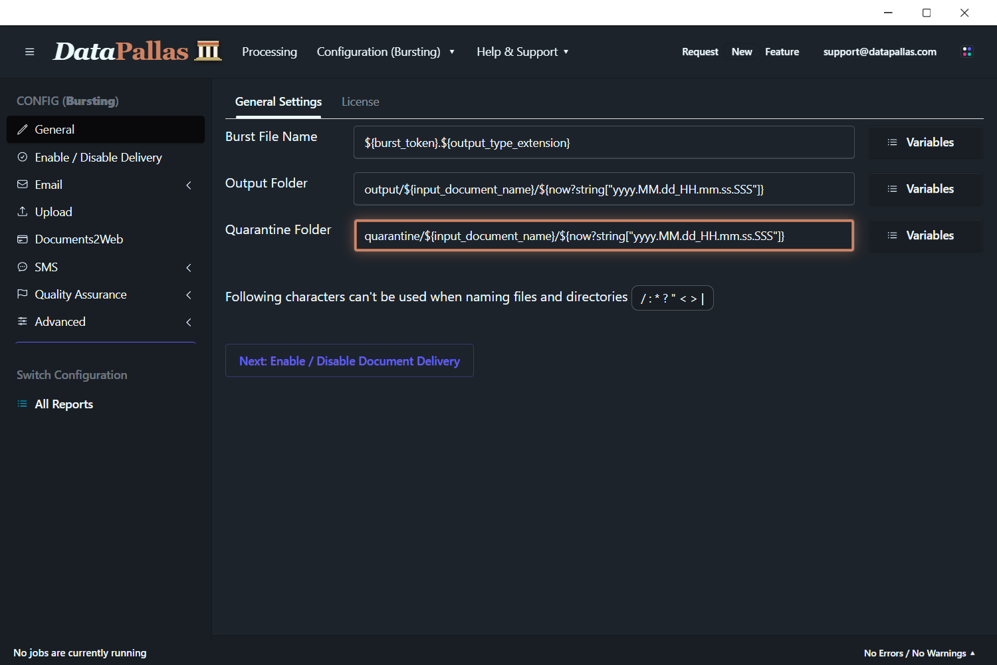Click the Output Folder input field
Screen dimensions: 997x665
pyautogui.click(x=604, y=189)
